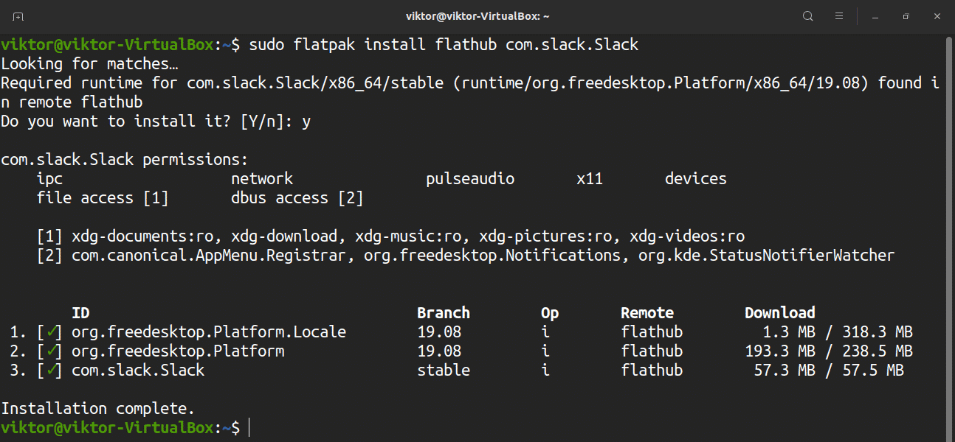Click the Branch column header
The image size is (955, 442).
[x=444, y=313]
